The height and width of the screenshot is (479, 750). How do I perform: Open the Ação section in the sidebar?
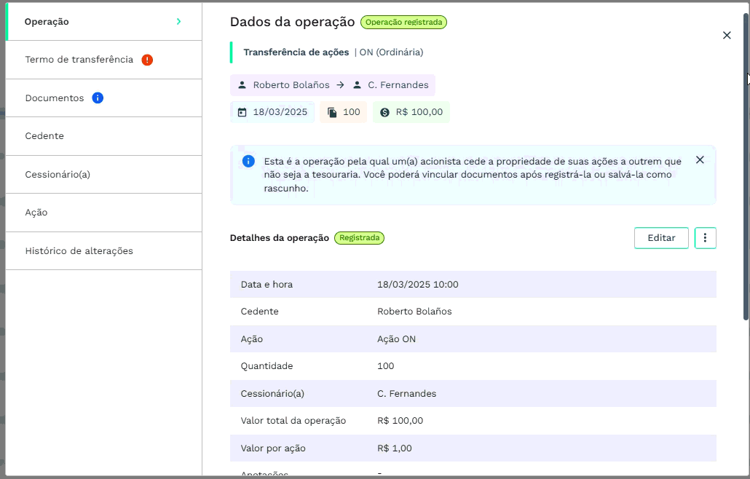pos(36,212)
